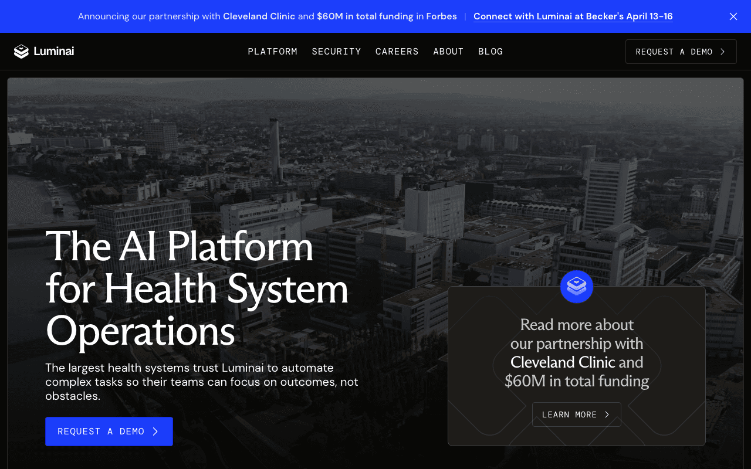The image size is (751, 469).
Task: Click the blue hero Request a Demo button
Action: point(109,431)
